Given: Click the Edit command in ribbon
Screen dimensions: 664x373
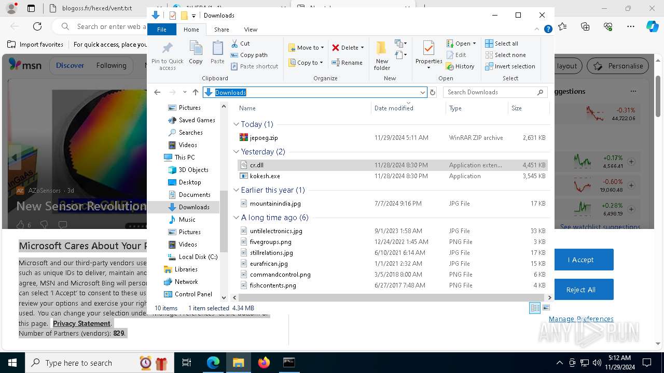Looking at the screenshot, I should (x=456, y=55).
